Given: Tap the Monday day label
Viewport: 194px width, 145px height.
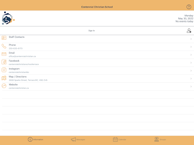Looking at the screenshot, I should click(189, 15).
